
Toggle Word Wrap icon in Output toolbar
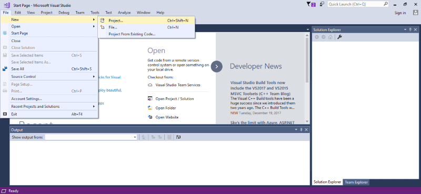point(178,137)
